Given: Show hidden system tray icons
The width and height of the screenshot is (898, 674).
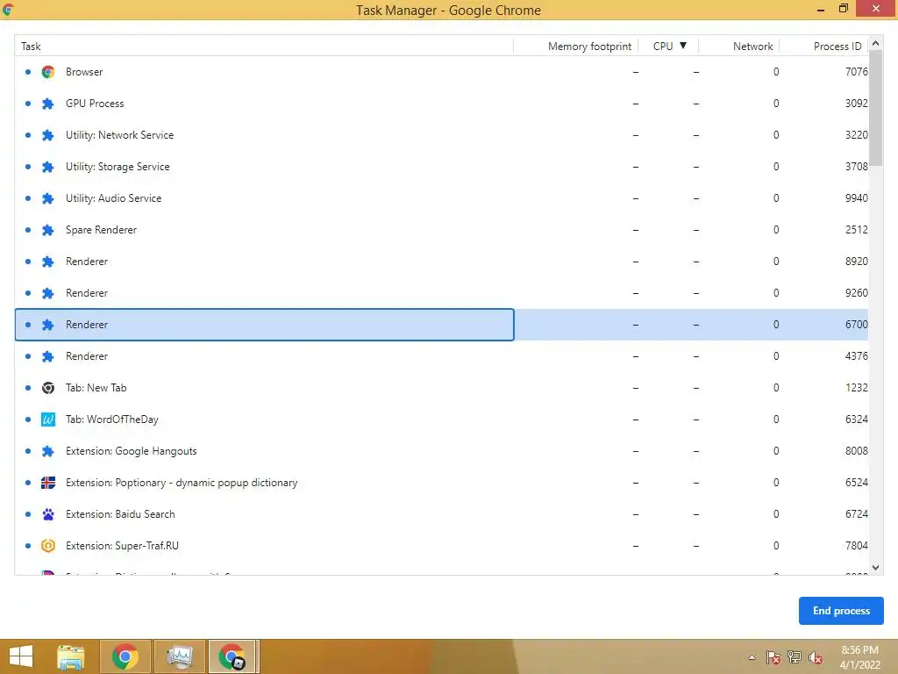Looking at the screenshot, I should click(752, 657).
